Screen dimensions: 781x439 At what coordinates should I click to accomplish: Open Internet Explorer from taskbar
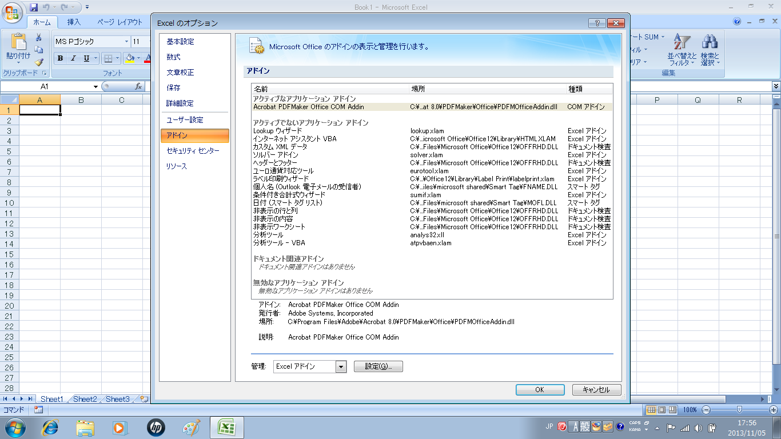51,427
